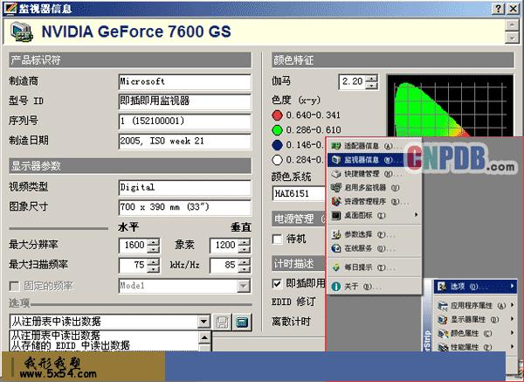This screenshot has width=524, height=382.
Task: Click the enable multi-monitor (启用多监视器) icon
Action: coord(335,188)
